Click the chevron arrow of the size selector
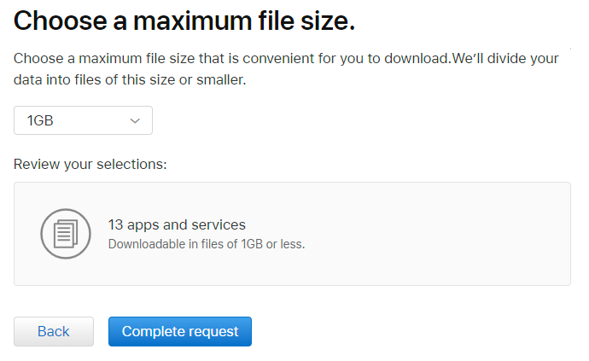 click(135, 121)
